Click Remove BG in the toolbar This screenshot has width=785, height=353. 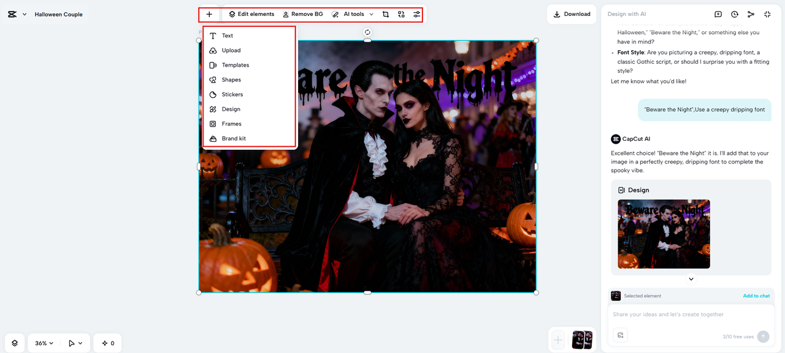pos(302,14)
